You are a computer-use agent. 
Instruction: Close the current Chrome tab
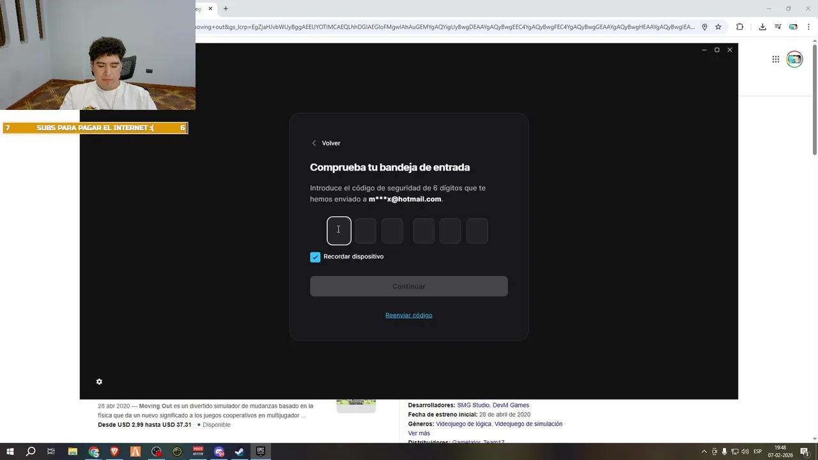coord(210,8)
